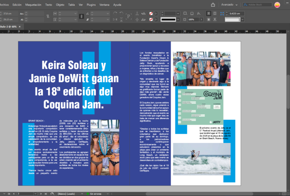The image size is (290, 196).
Task: Click the select container icon
Action: tap(137, 13)
